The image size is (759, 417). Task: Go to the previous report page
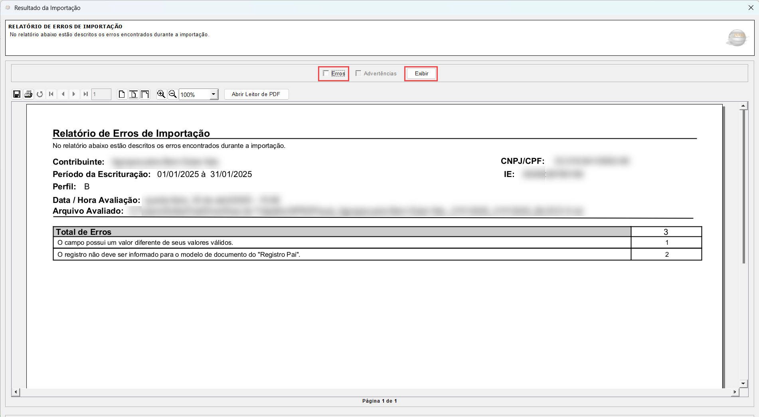[63, 94]
